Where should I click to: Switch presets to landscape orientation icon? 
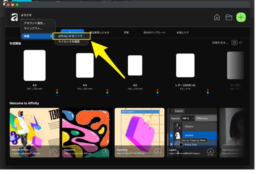pyautogui.click(x=241, y=43)
